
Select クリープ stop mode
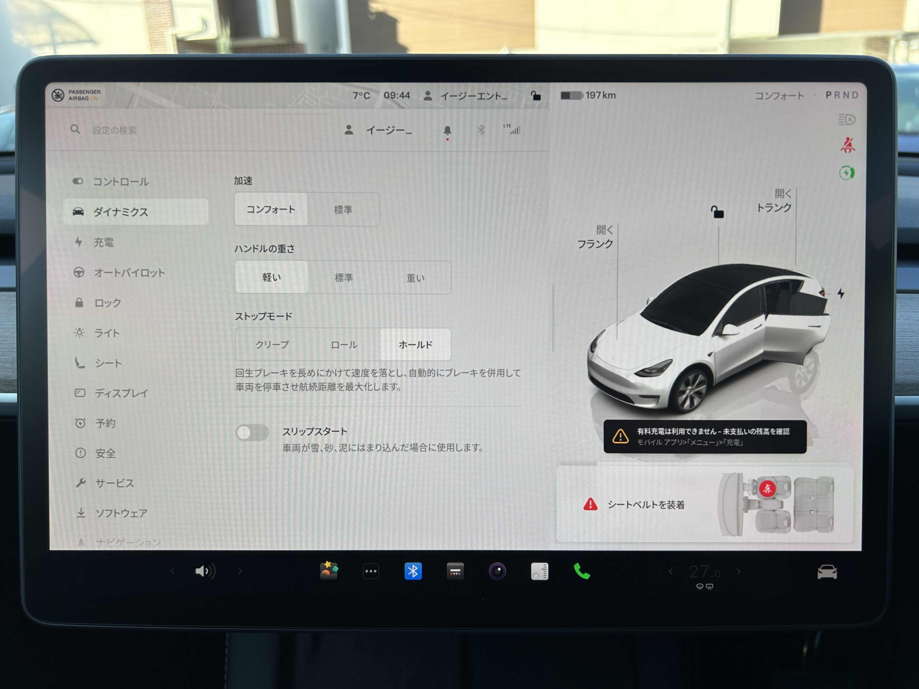[272, 345]
